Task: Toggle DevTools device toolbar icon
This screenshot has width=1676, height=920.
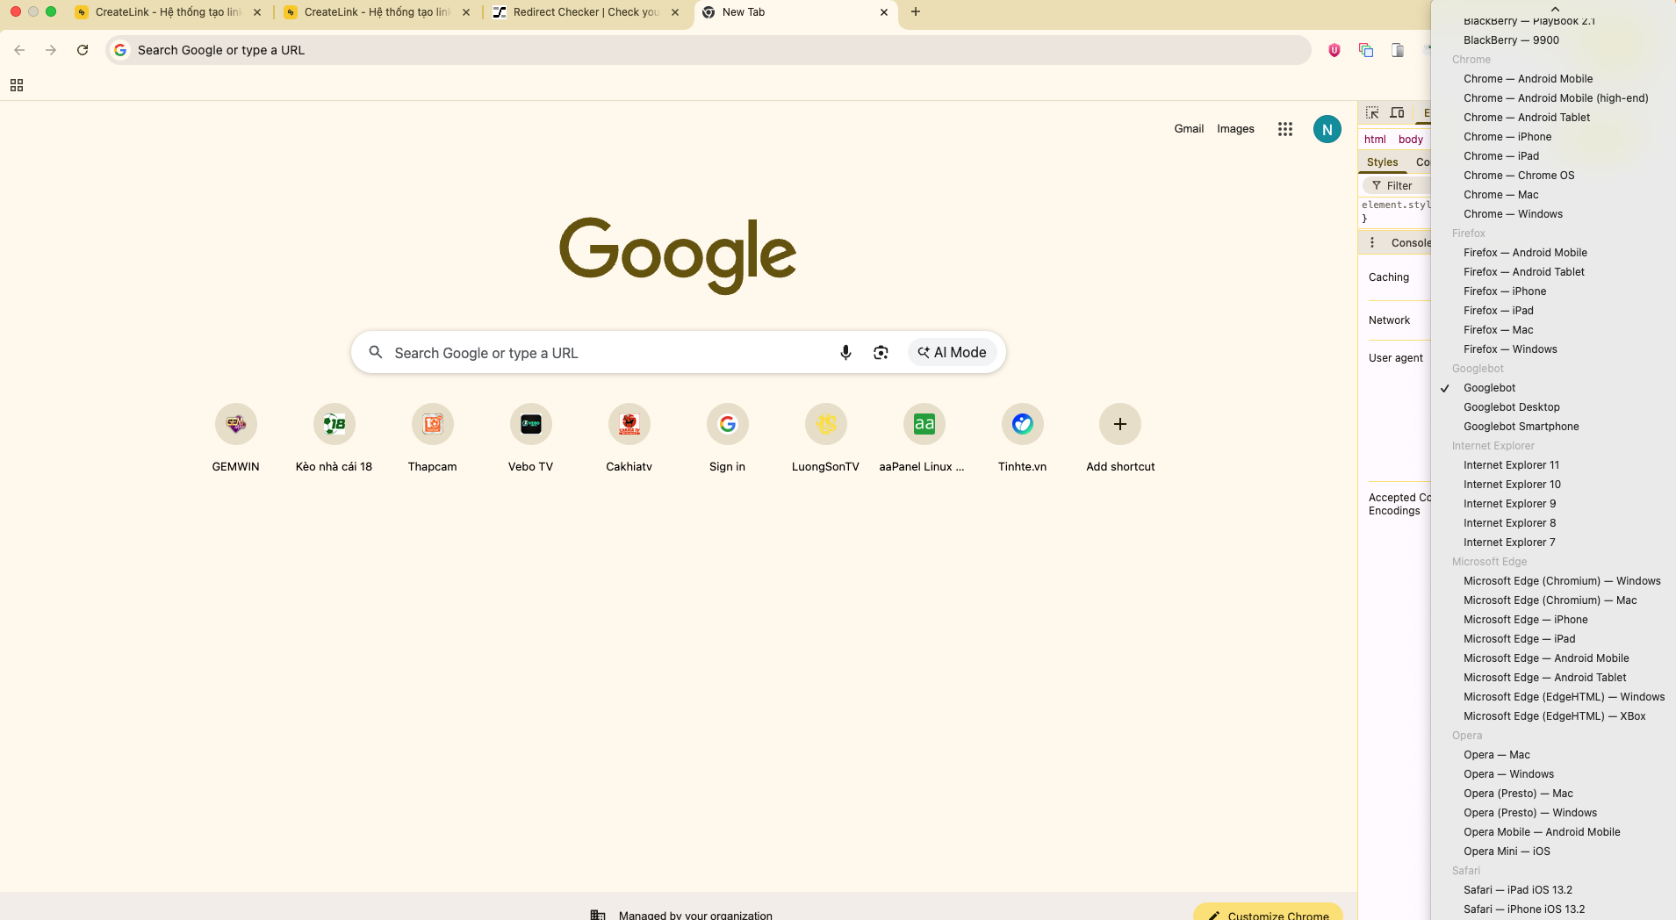Action: (1397, 113)
